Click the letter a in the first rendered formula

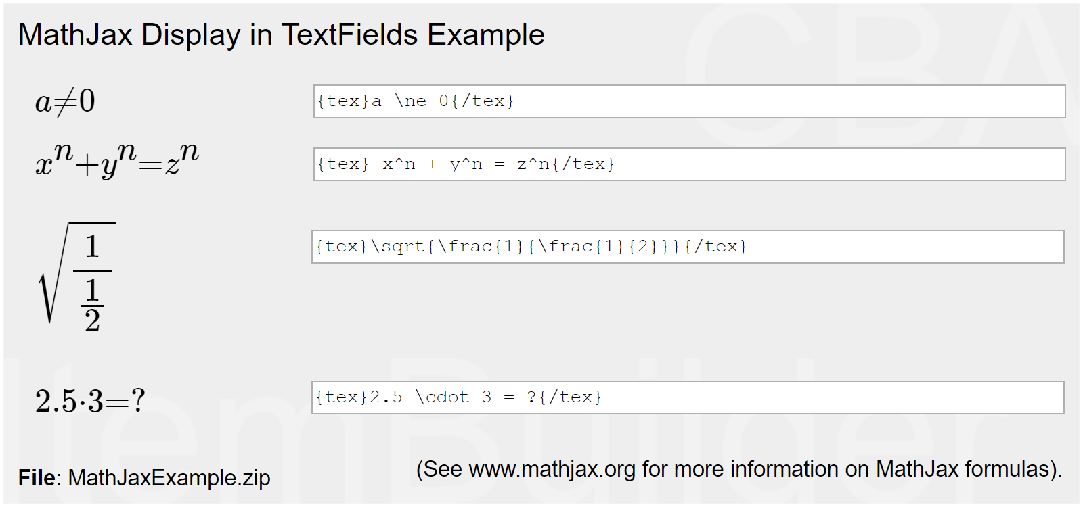coord(43,103)
